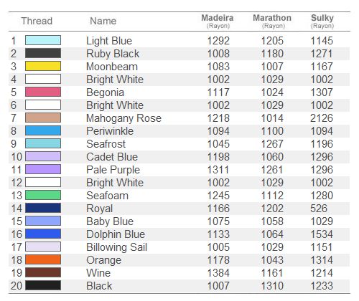
Task: Select the Orange thread swatch
Action: (43, 259)
